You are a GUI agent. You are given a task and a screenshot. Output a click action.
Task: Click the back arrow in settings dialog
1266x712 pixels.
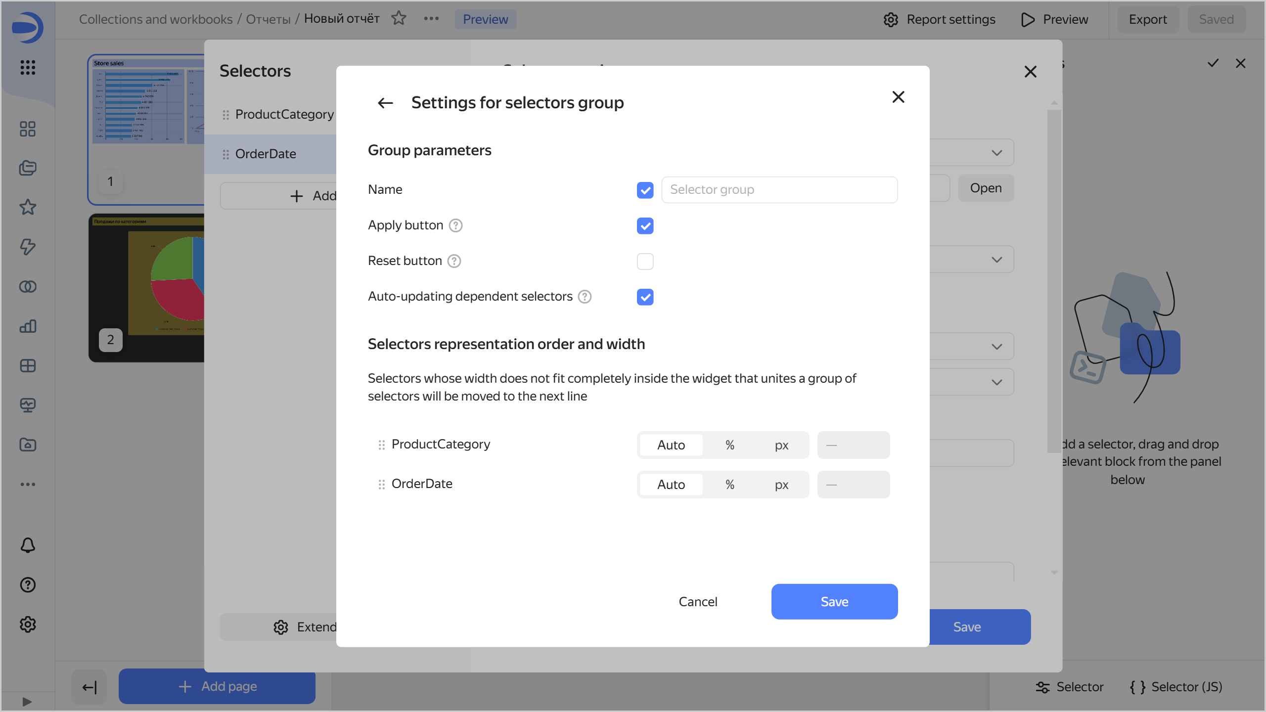click(x=385, y=103)
